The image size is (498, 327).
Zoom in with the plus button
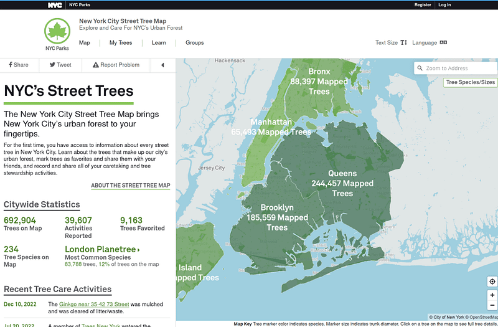point(492,295)
